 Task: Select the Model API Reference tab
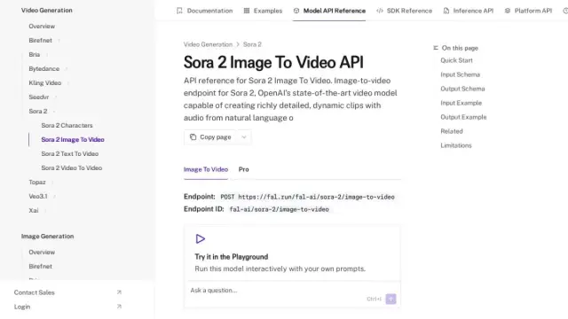pos(329,11)
